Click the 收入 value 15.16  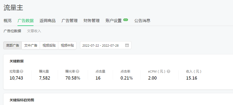pos(191,78)
